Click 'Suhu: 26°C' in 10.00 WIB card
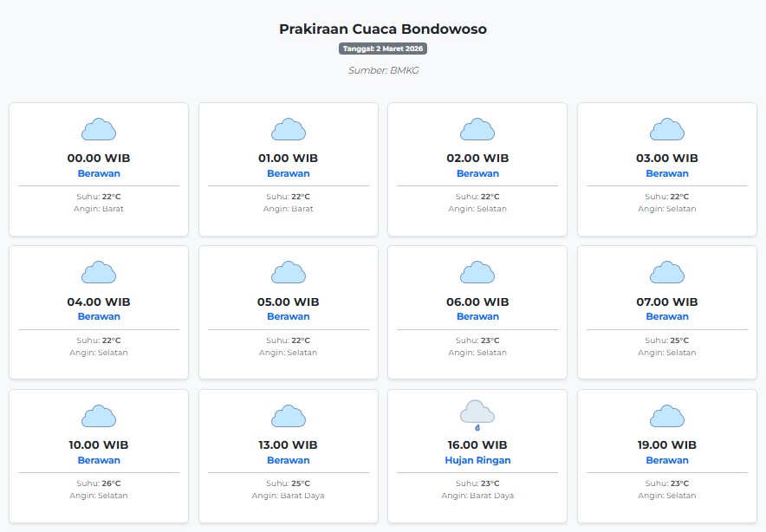766x532 pixels. point(99,483)
